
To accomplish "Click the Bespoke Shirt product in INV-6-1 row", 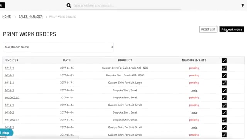I will [125, 90].
